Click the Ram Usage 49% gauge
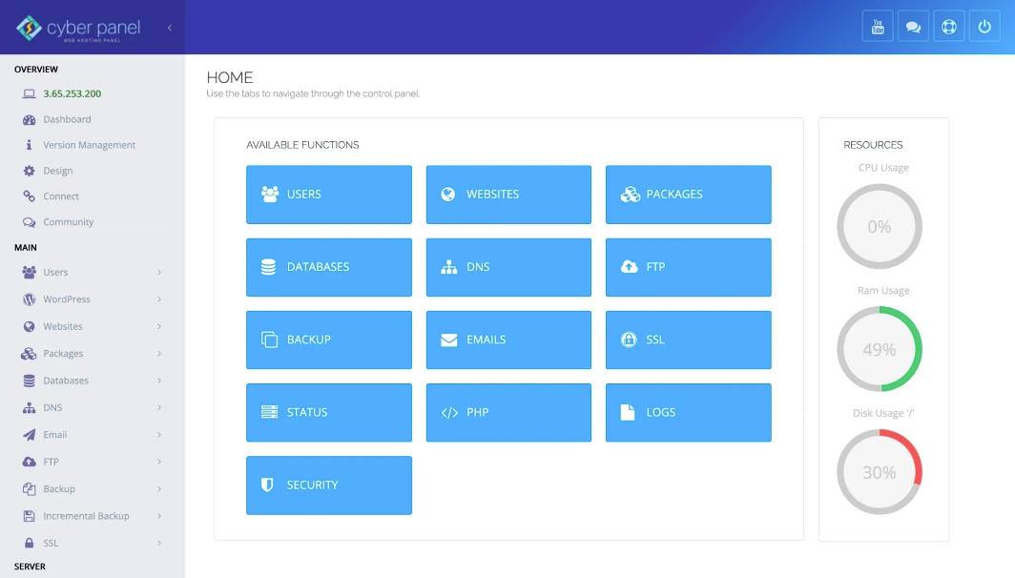The height and width of the screenshot is (578, 1015). tap(879, 349)
